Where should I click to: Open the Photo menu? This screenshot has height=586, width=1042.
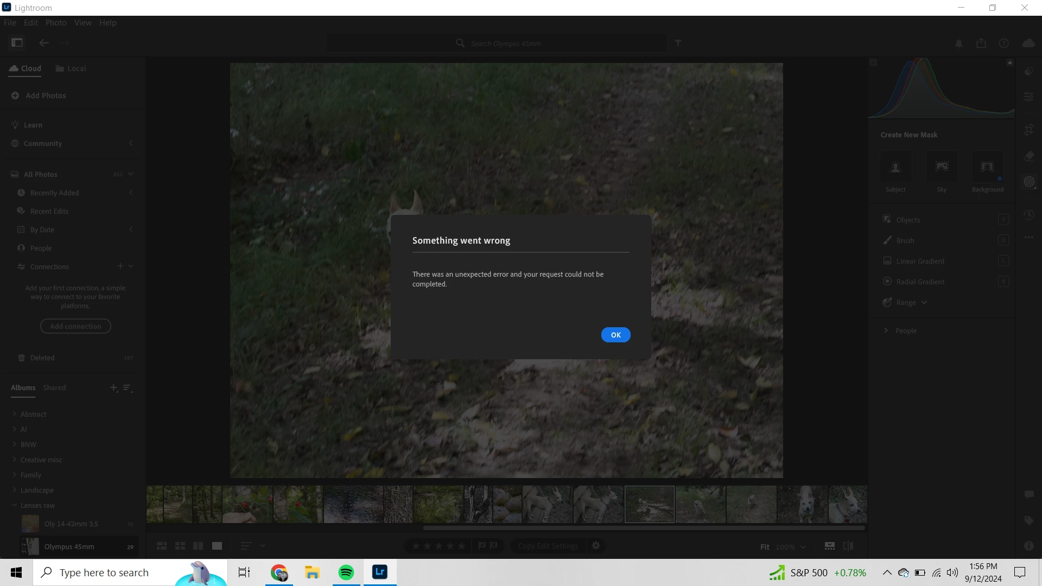[x=55, y=23]
